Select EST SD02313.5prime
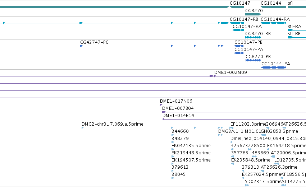Image resolution: width=306 pixels, height=187 pixels. click(x=263, y=182)
